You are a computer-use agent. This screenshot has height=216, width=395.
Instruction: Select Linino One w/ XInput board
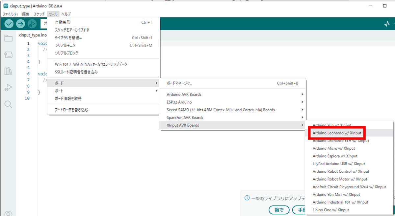click(x=350, y=210)
